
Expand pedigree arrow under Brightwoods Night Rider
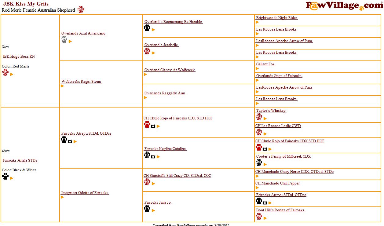point(257,22)
